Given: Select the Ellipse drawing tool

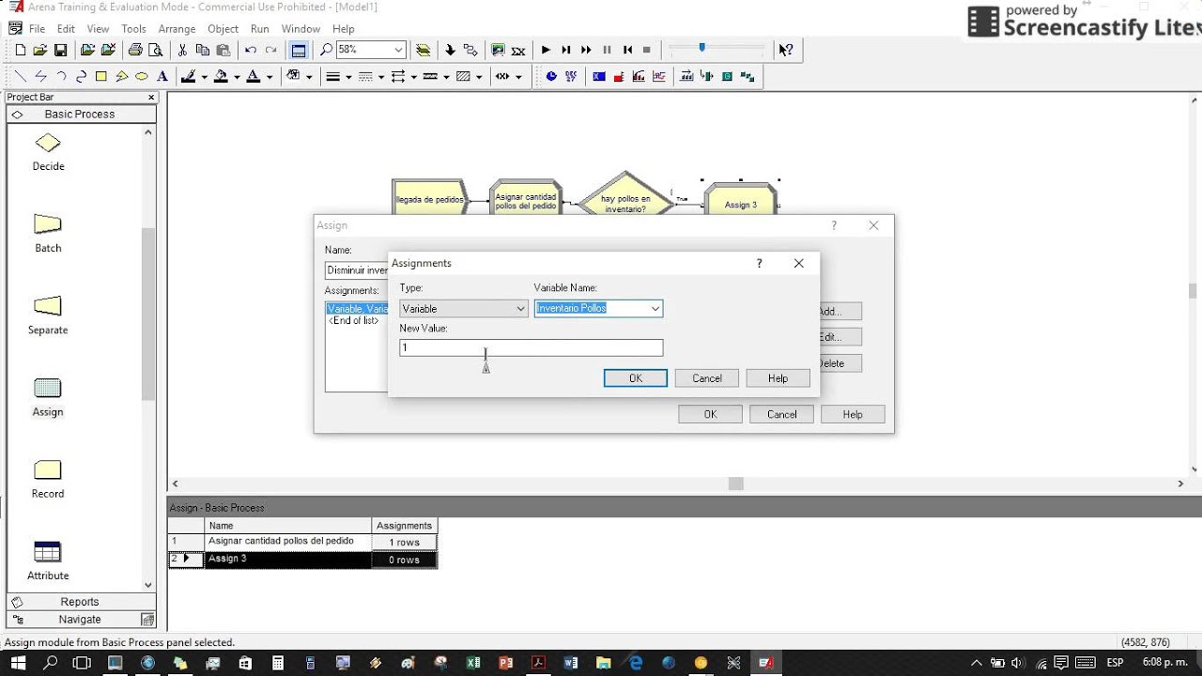Looking at the screenshot, I should click(142, 77).
